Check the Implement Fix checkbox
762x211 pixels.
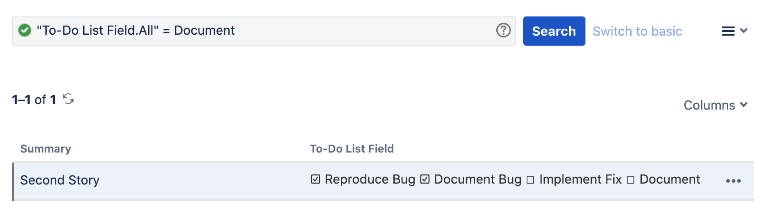point(531,180)
